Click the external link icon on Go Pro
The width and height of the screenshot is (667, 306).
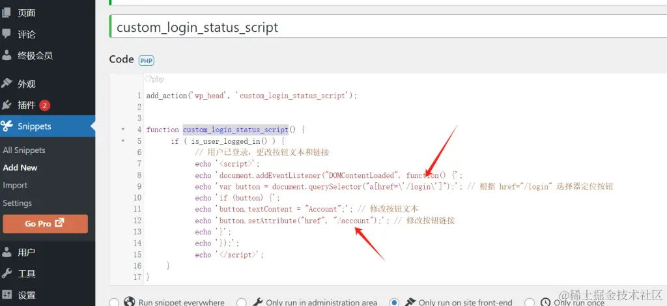tap(60, 223)
